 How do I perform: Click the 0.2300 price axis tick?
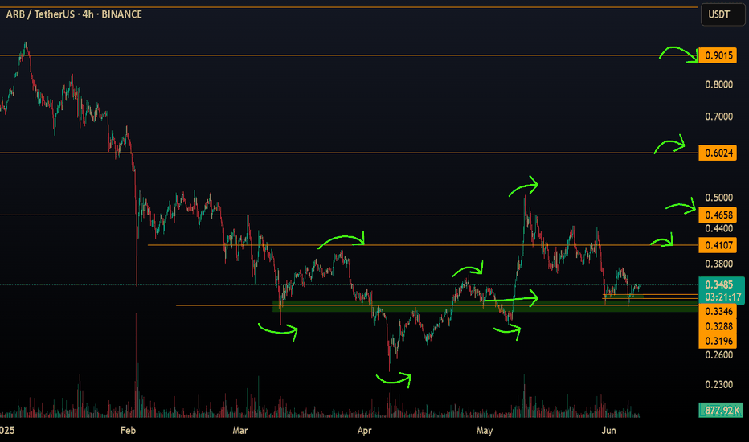pyautogui.click(x=719, y=384)
